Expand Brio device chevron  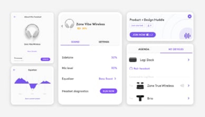(189, 98)
